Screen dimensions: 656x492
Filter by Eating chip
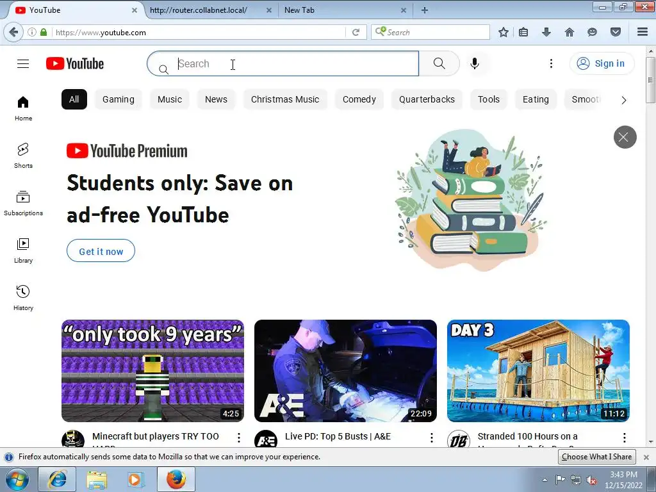point(536,99)
